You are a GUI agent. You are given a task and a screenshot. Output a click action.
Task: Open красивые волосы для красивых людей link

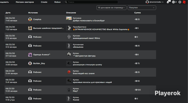point(92,82)
